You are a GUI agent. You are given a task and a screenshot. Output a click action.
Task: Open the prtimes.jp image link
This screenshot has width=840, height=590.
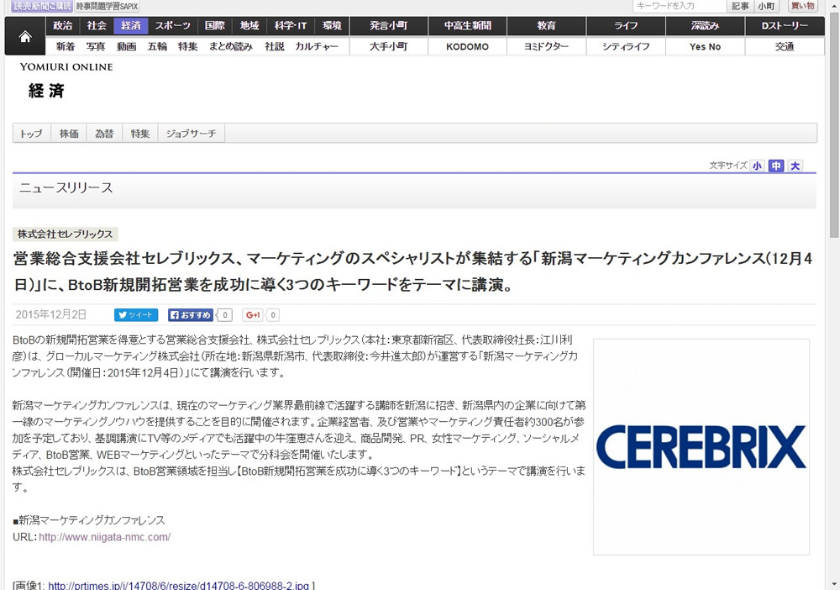(x=178, y=585)
